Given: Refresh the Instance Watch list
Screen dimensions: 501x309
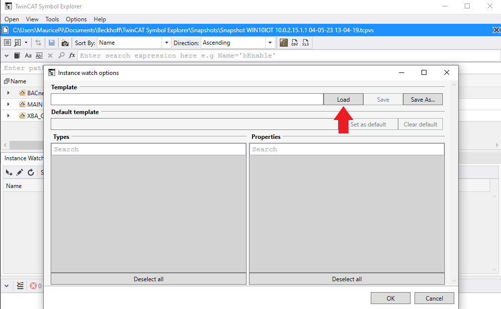Looking at the screenshot, I should click(31, 173).
